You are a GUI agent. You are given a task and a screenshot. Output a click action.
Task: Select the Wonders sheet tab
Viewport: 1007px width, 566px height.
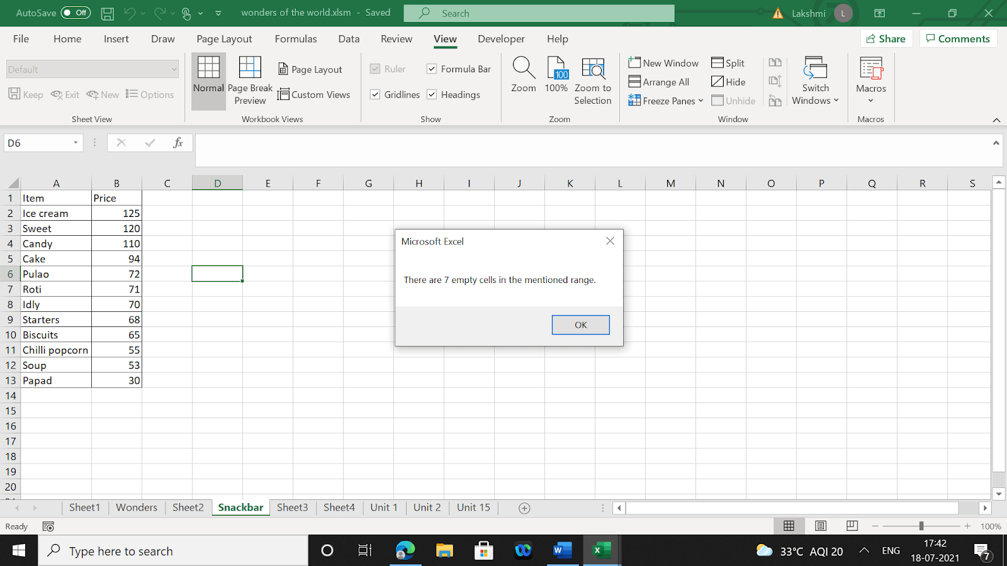pos(136,507)
